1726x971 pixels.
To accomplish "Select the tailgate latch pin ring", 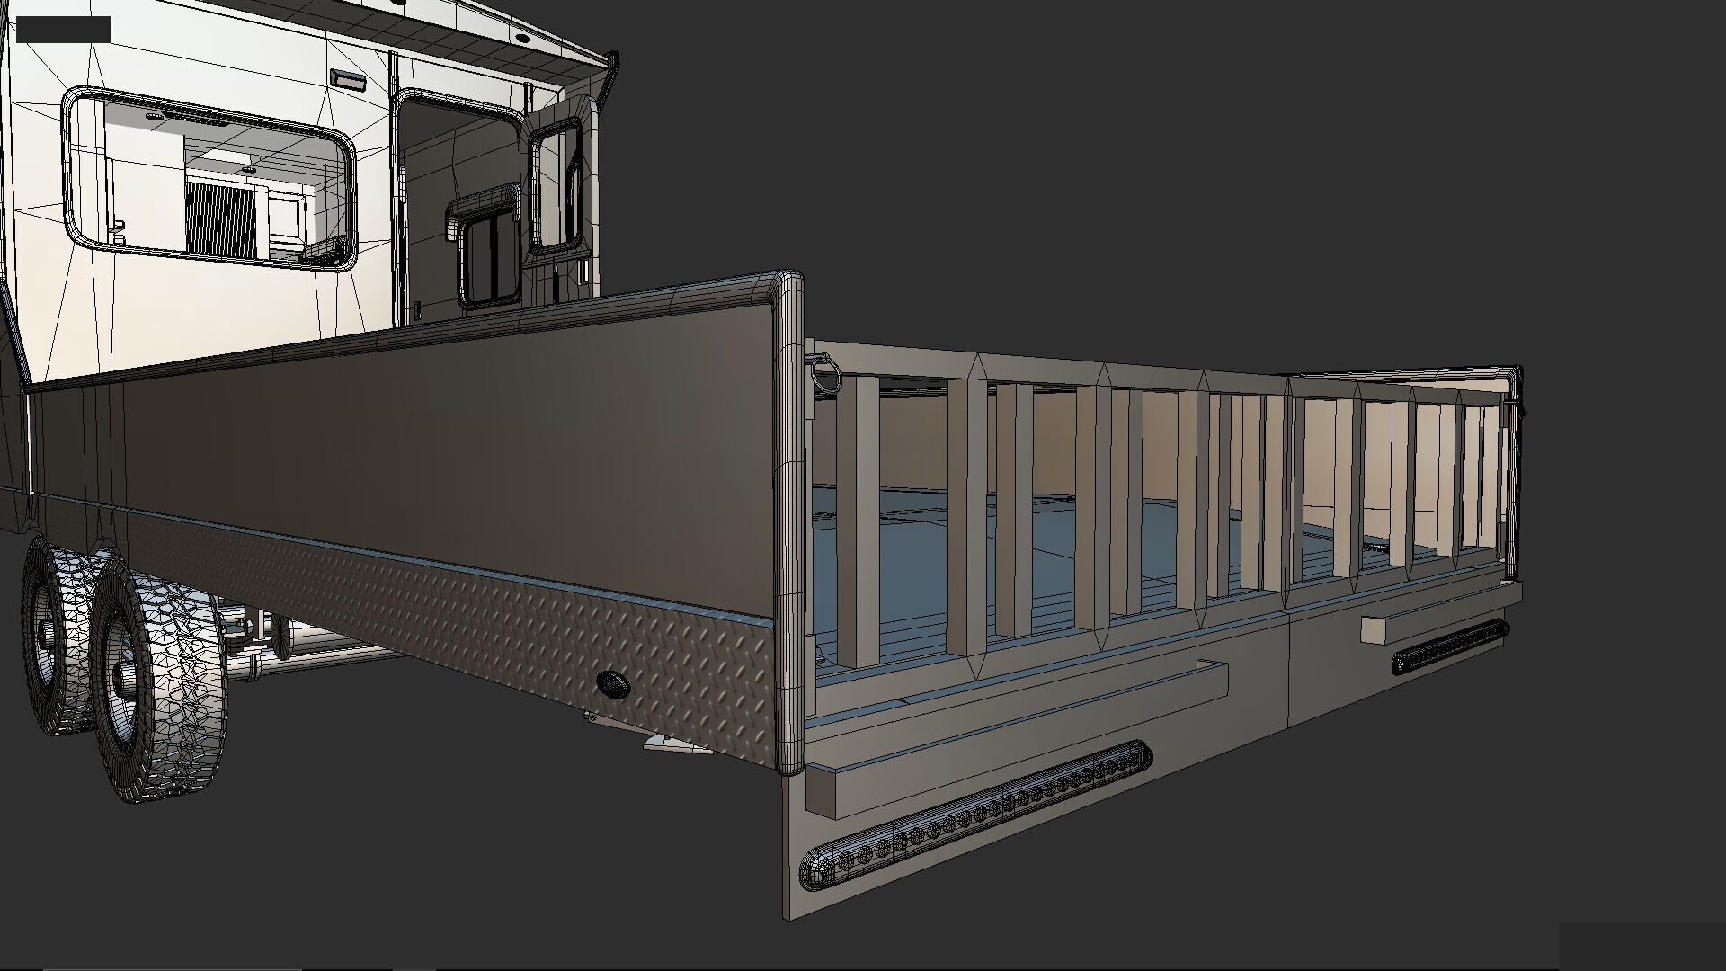I will tap(824, 373).
